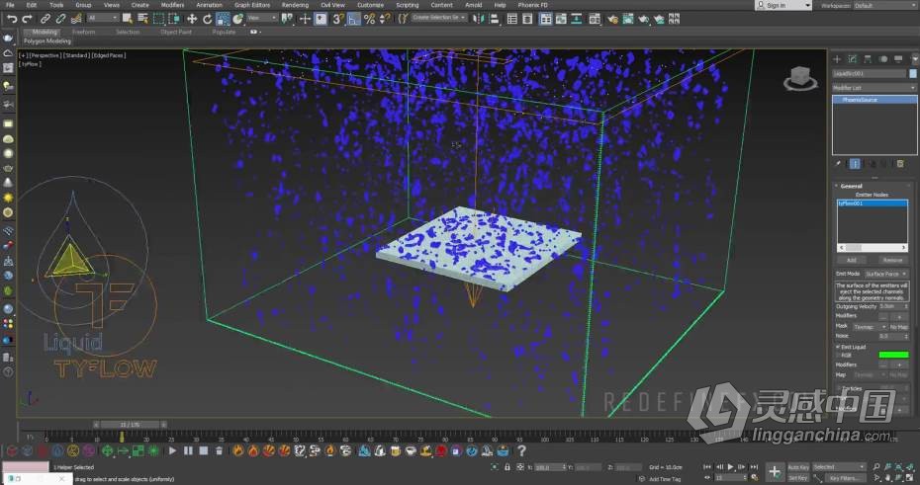Click the Auto Key button
The image size is (920, 485).
tap(798, 467)
